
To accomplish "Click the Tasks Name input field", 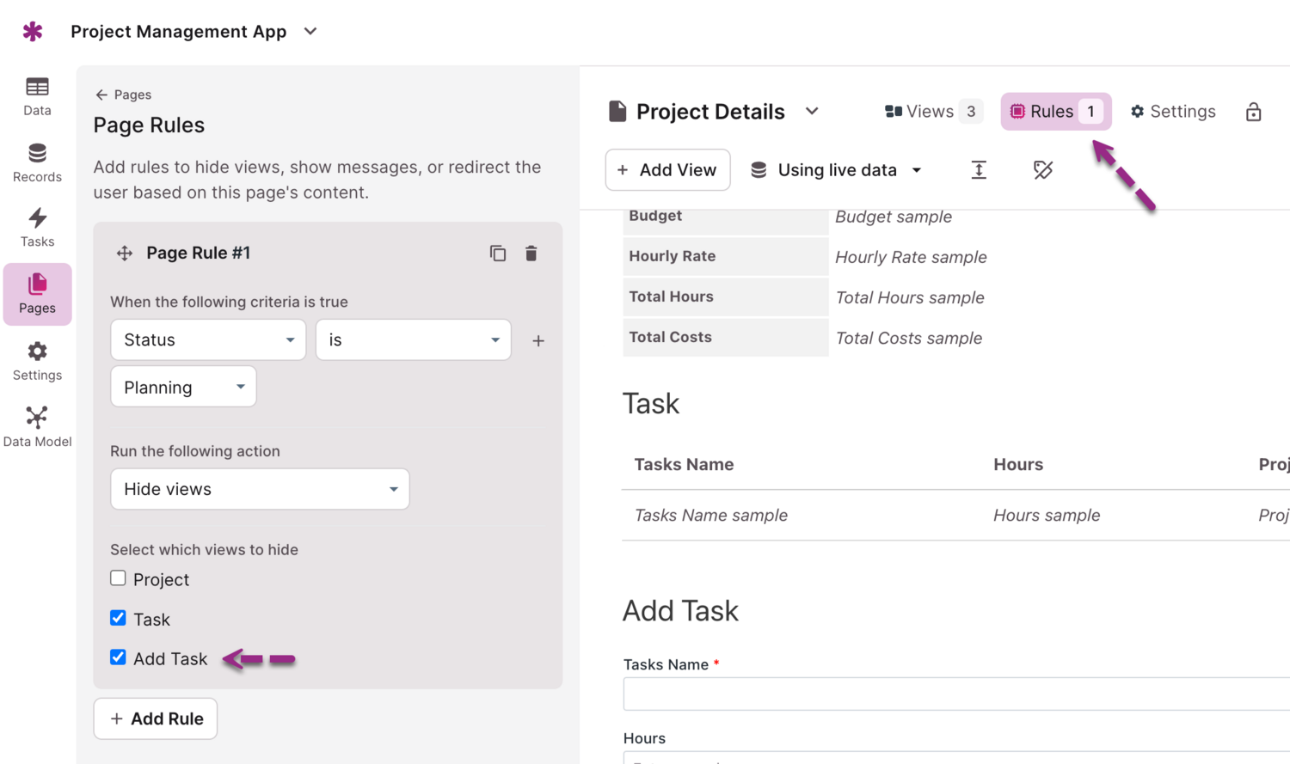I will pyautogui.click(x=955, y=694).
